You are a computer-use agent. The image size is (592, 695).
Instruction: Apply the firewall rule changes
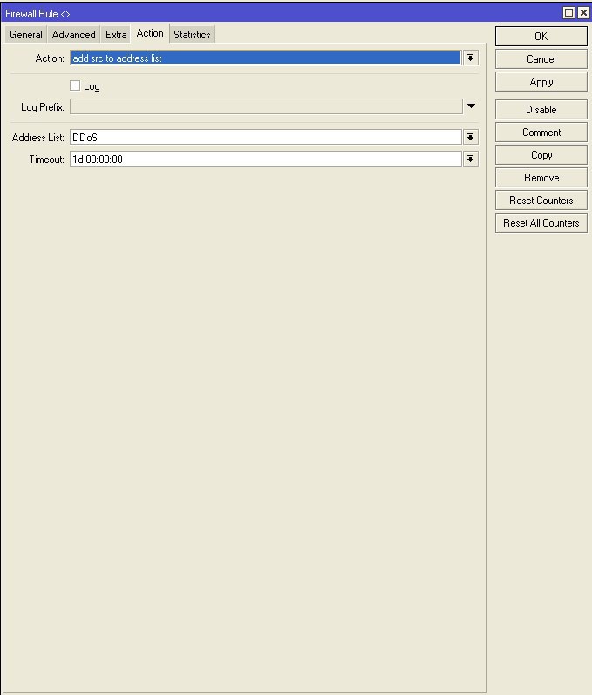tap(541, 82)
